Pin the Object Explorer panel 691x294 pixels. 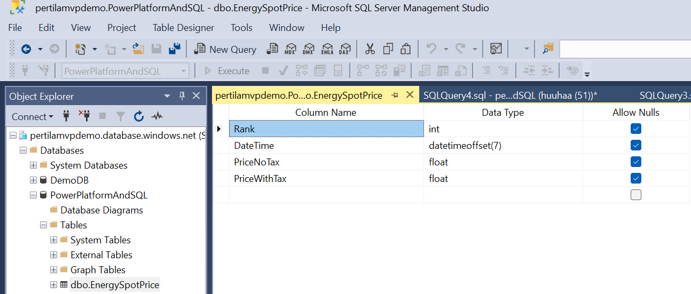coord(182,96)
